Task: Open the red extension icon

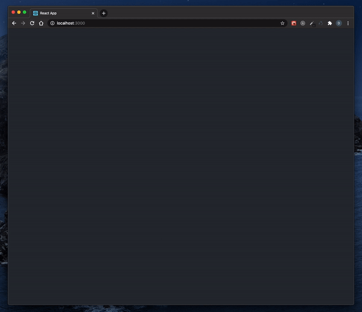Action: [x=294, y=23]
